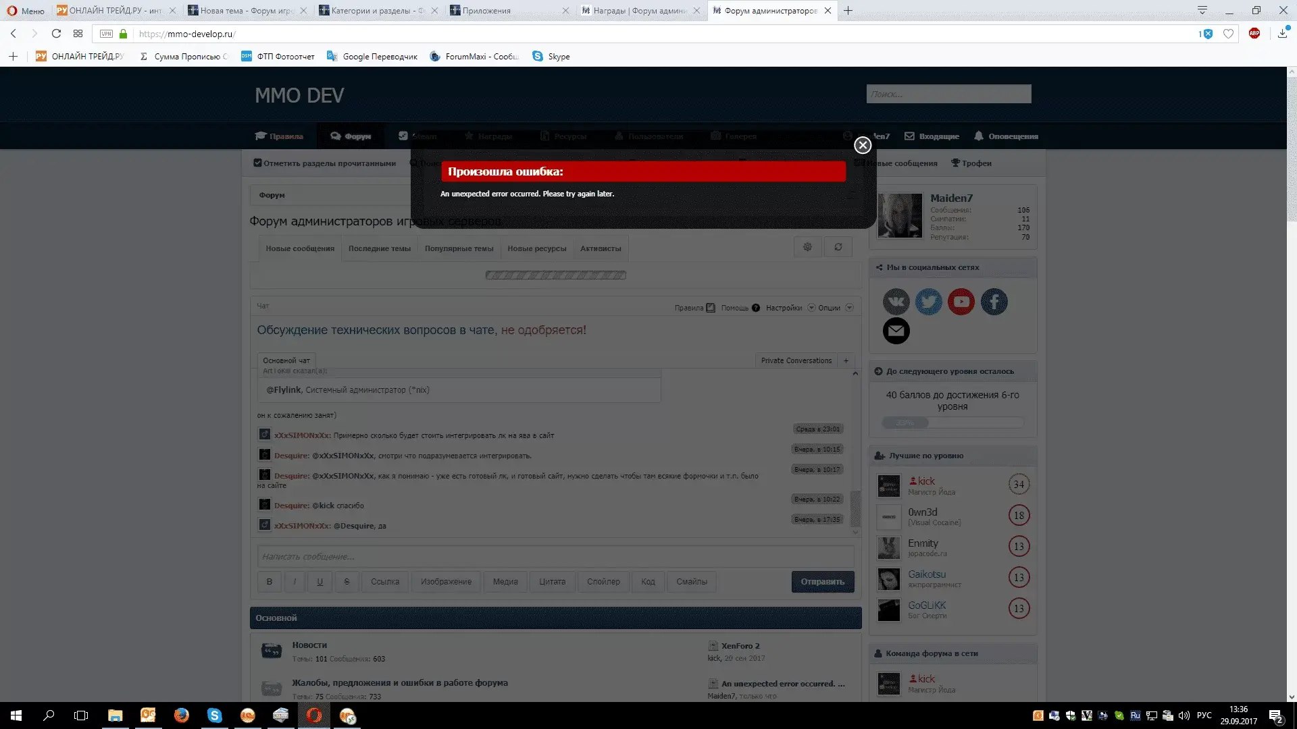Screen dimensions: 1297x729
Task: Open the Входящие inbox
Action: click(932, 136)
